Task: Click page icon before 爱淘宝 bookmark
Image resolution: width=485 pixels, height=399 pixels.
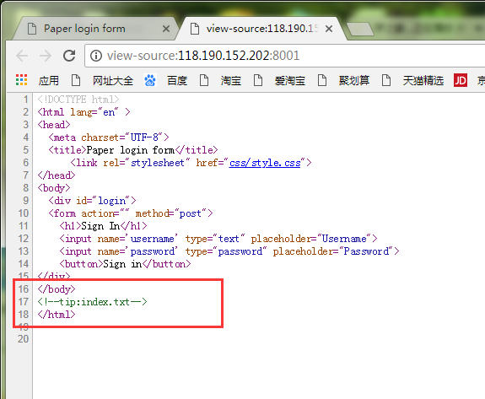Action: point(258,80)
